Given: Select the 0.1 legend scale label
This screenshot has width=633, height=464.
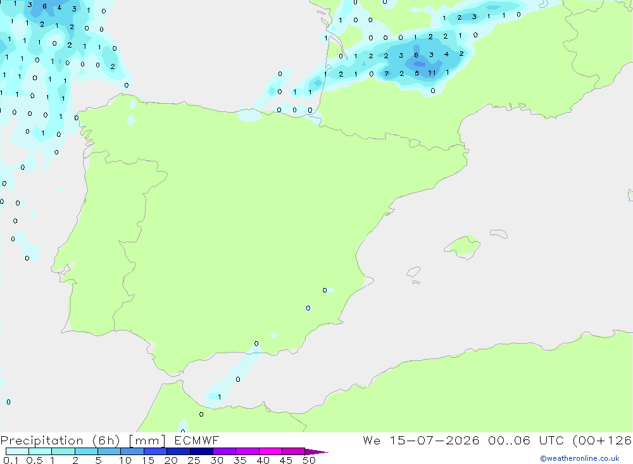Looking at the screenshot, I should 11,460.
